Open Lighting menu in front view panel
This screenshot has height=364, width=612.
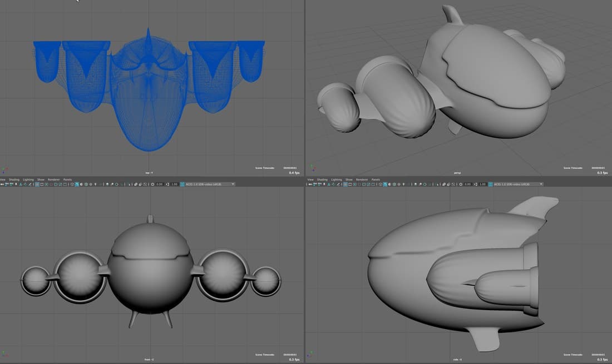(x=28, y=179)
